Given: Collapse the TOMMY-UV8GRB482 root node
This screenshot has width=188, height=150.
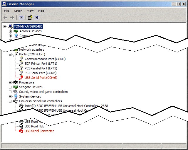Looking at the screenshot, I should pos(5,26).
